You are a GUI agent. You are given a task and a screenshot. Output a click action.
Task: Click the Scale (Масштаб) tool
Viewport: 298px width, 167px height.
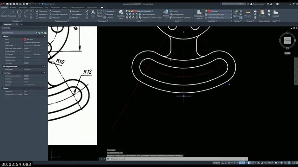pos(54,18)
